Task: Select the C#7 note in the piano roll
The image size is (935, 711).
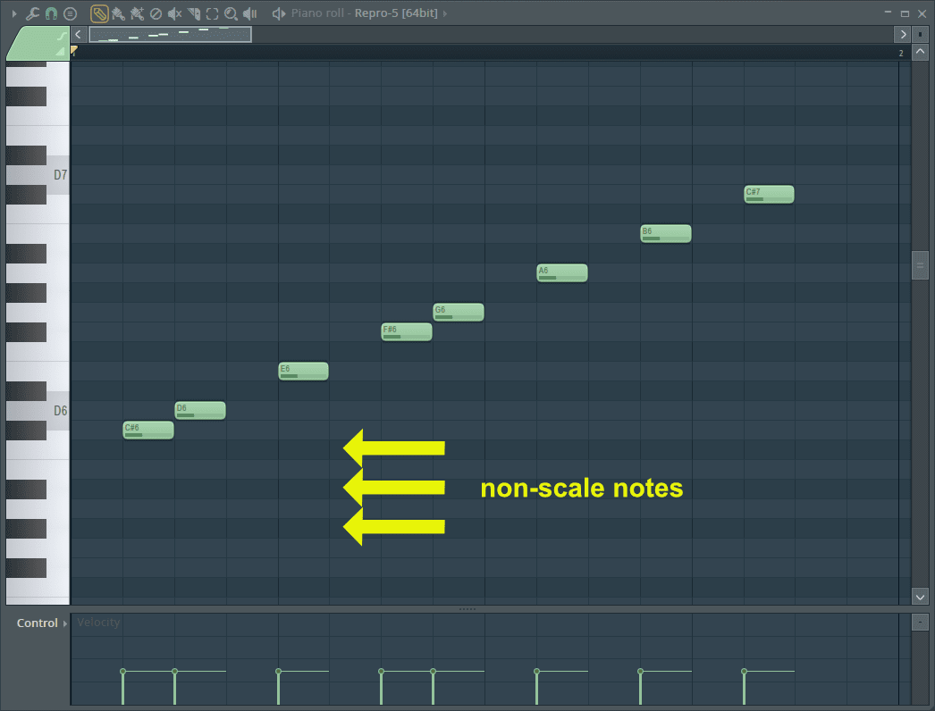Action: pos(767,194)
